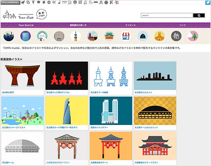Select the tree and cloud category icon

(193, 36)
